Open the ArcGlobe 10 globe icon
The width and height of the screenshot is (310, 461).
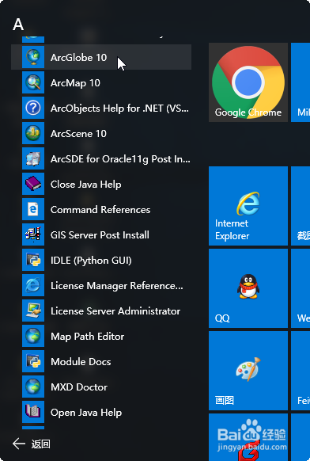[33, 57]
